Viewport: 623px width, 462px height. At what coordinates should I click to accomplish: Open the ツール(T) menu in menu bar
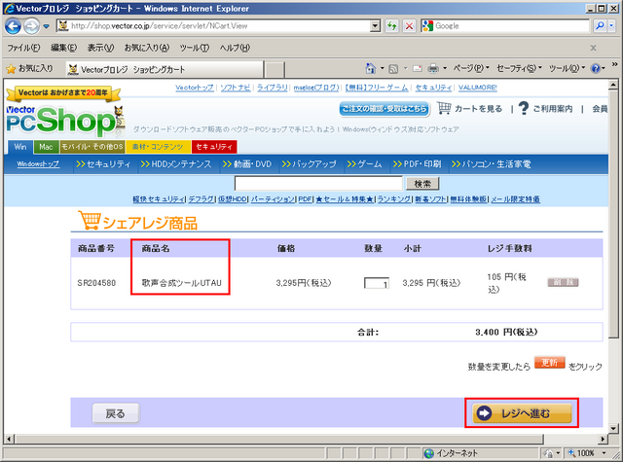pos(195,48)
